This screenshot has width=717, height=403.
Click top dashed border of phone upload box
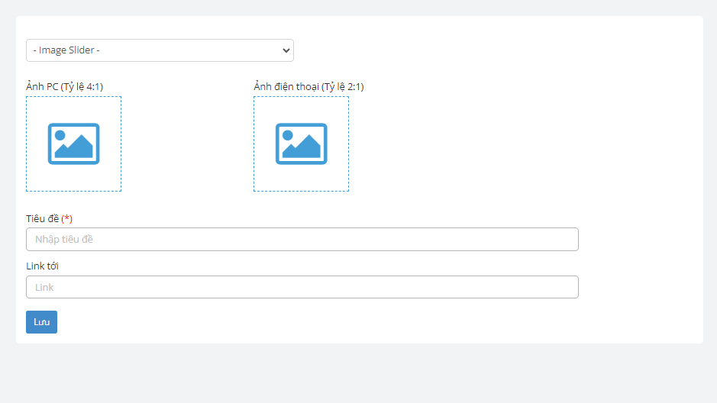tap(301, 97)
